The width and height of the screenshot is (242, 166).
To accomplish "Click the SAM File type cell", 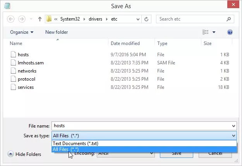I will click(x=166, y=63).
